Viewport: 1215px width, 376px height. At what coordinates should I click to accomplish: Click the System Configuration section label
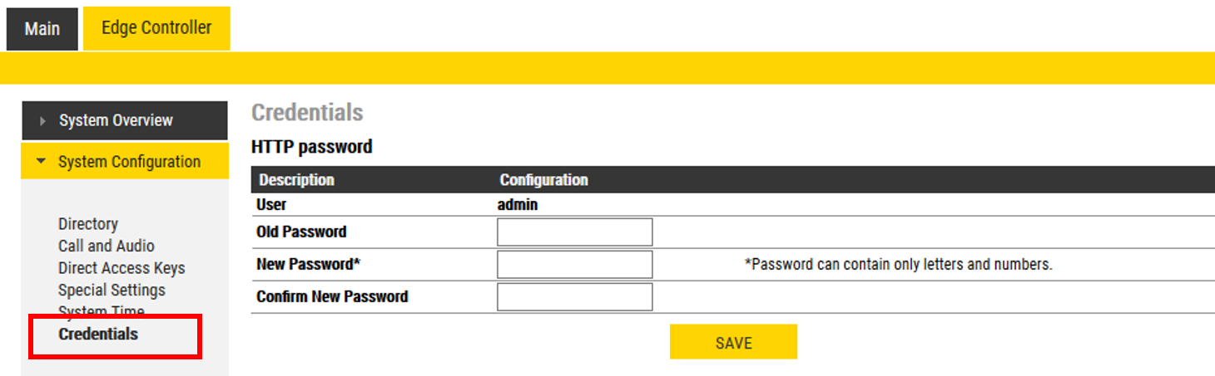coord(129,162)
